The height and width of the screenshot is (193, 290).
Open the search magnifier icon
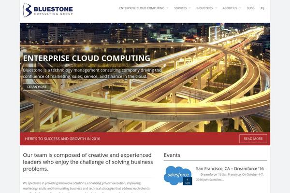[262, 8]
